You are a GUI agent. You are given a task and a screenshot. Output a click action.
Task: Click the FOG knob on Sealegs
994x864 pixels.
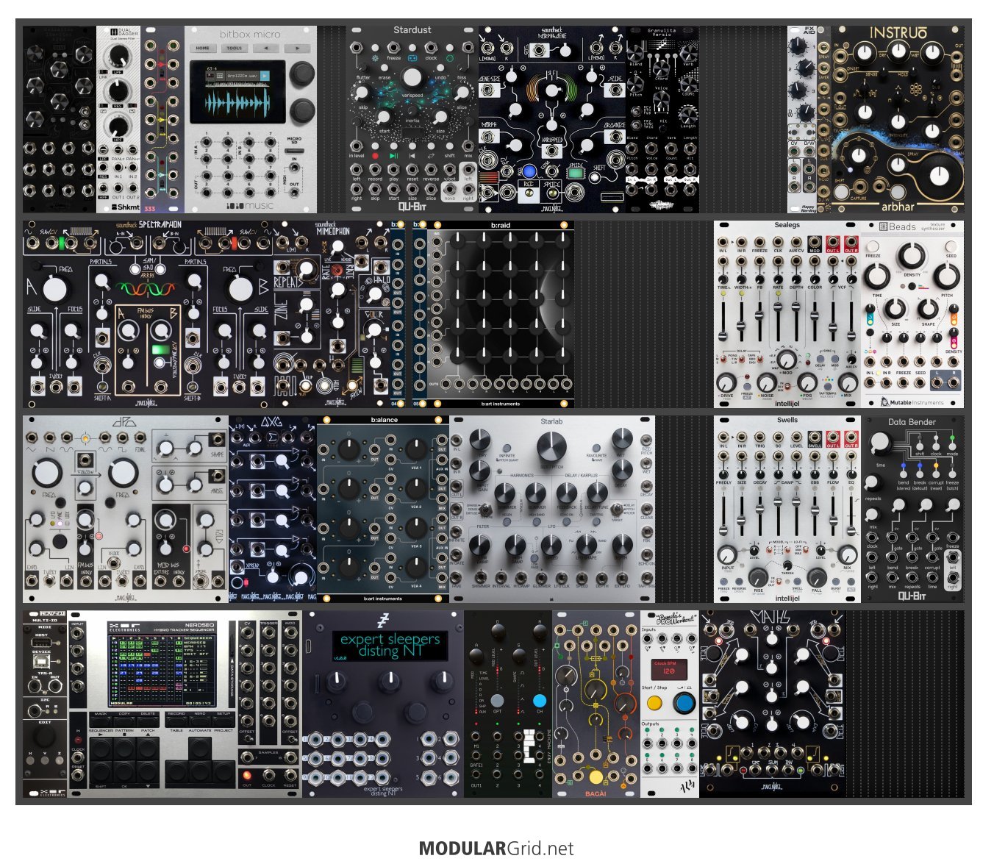click(x=807, y=382)
